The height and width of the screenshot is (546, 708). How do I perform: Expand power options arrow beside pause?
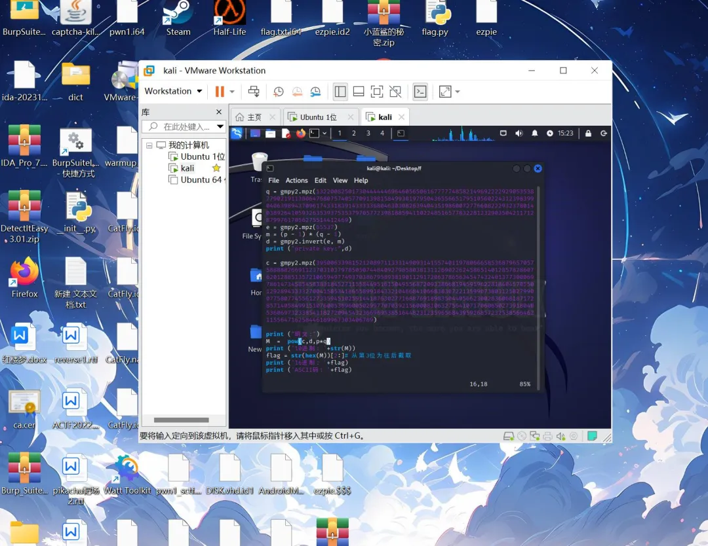(x=232, y=92)
